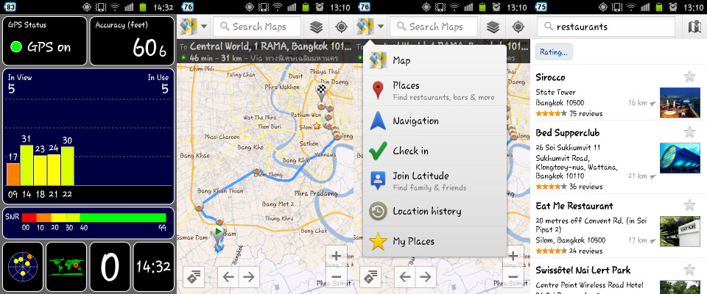707x294 pixels.
Task: Open Eat Me Restaurant result title
Action: (574, 207)
